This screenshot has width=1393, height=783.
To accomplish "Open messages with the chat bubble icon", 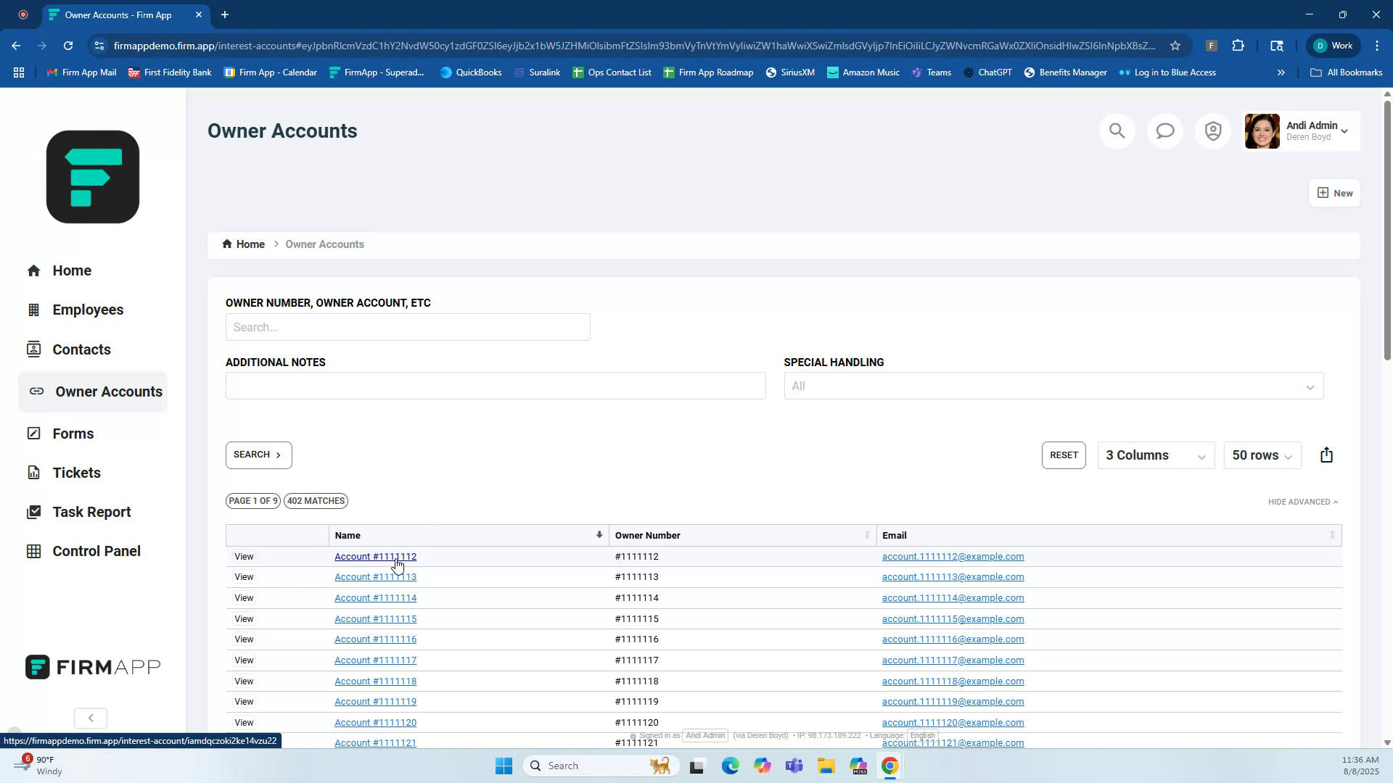I will [x=1164, y=130].
